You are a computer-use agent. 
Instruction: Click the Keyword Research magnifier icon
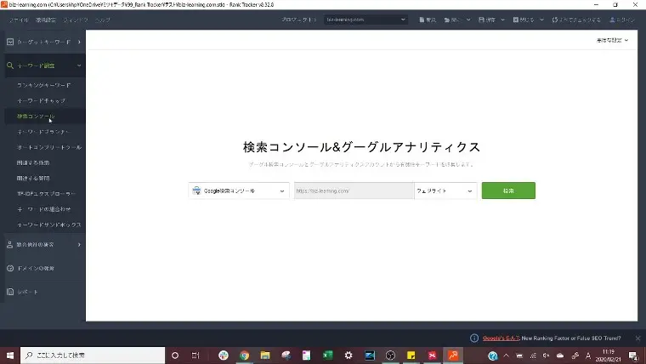pos(9,65)
